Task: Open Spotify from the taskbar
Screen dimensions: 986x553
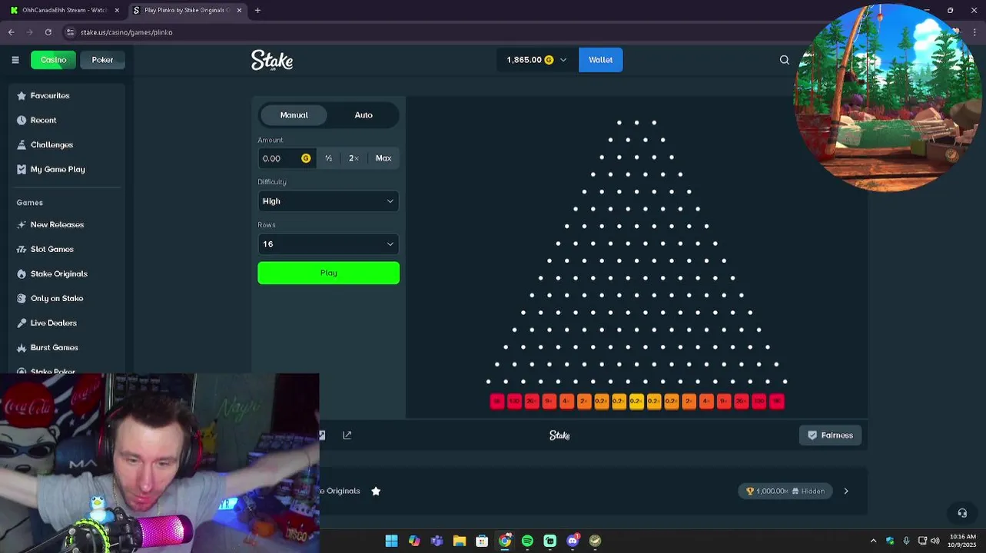Action: (x=527, y=541)
